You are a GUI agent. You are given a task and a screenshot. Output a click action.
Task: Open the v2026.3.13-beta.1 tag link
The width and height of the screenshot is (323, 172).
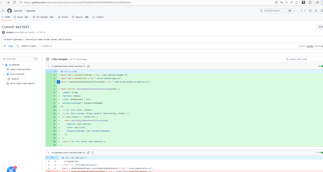(x=29, y=46)
